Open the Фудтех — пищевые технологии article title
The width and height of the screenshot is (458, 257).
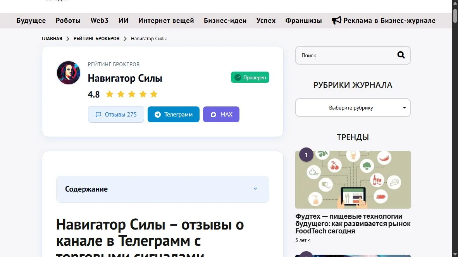353,223
